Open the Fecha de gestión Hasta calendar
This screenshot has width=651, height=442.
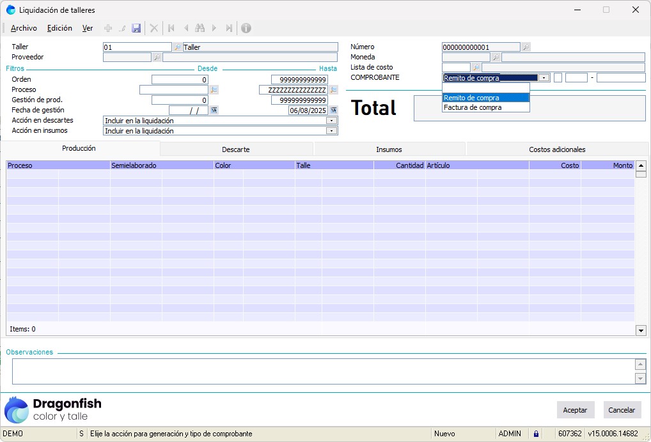(333, 111)
